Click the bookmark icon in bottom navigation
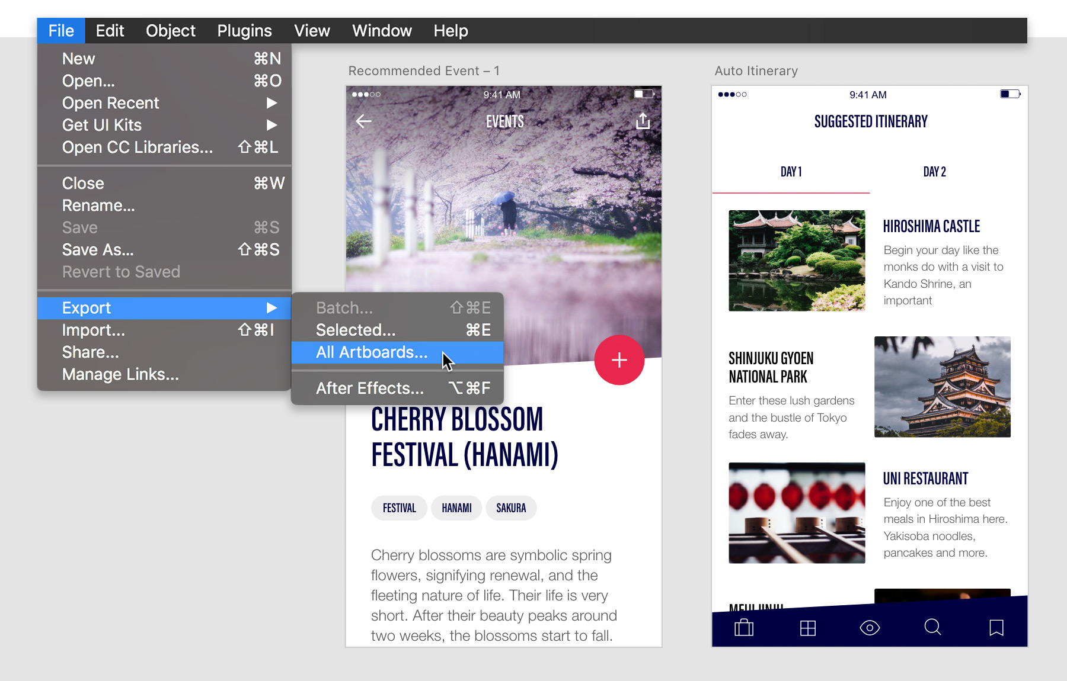1067x681 pixels. click(996, 628)
